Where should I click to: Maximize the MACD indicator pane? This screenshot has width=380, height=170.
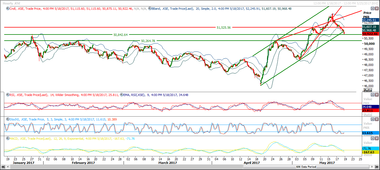coord(373,139)
